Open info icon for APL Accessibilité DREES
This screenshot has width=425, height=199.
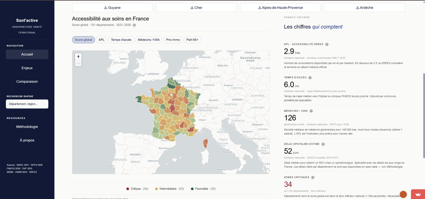click(327, 44)
